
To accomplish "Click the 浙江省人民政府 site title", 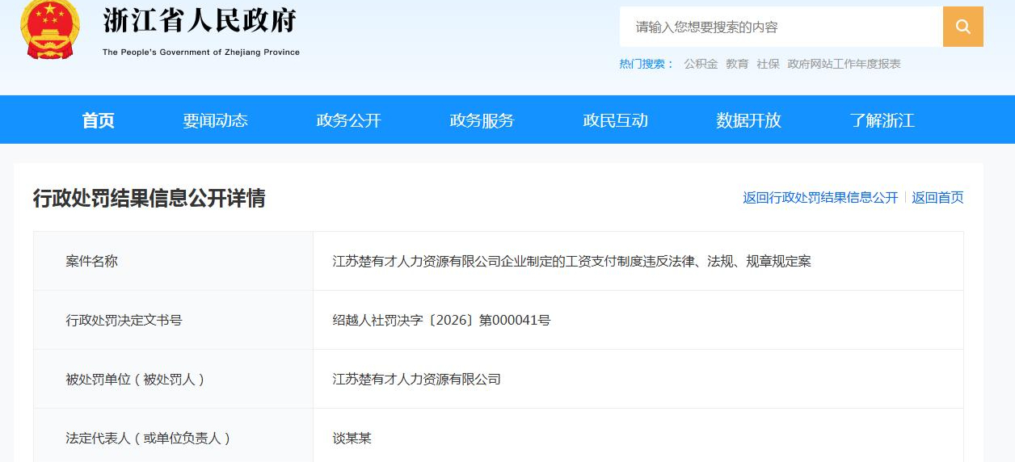I will pyautogui.click(x=200, y=20).
